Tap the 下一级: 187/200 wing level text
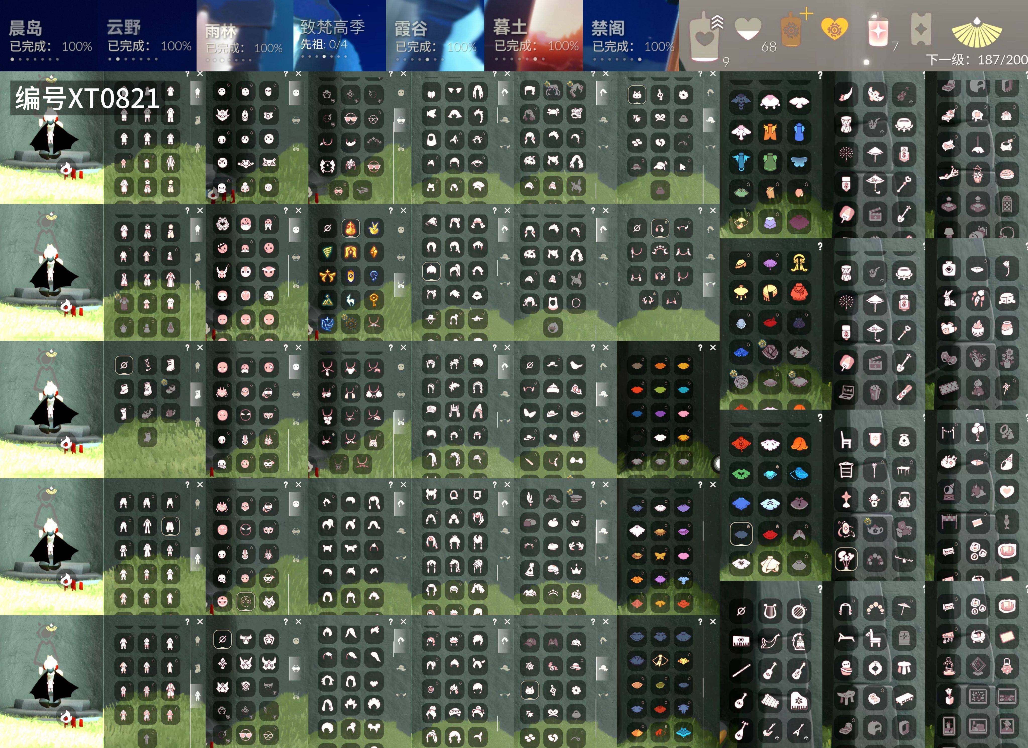 [x=977, y=59]
